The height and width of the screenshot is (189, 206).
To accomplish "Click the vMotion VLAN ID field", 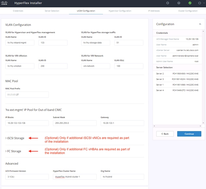I will coord(53,66).
